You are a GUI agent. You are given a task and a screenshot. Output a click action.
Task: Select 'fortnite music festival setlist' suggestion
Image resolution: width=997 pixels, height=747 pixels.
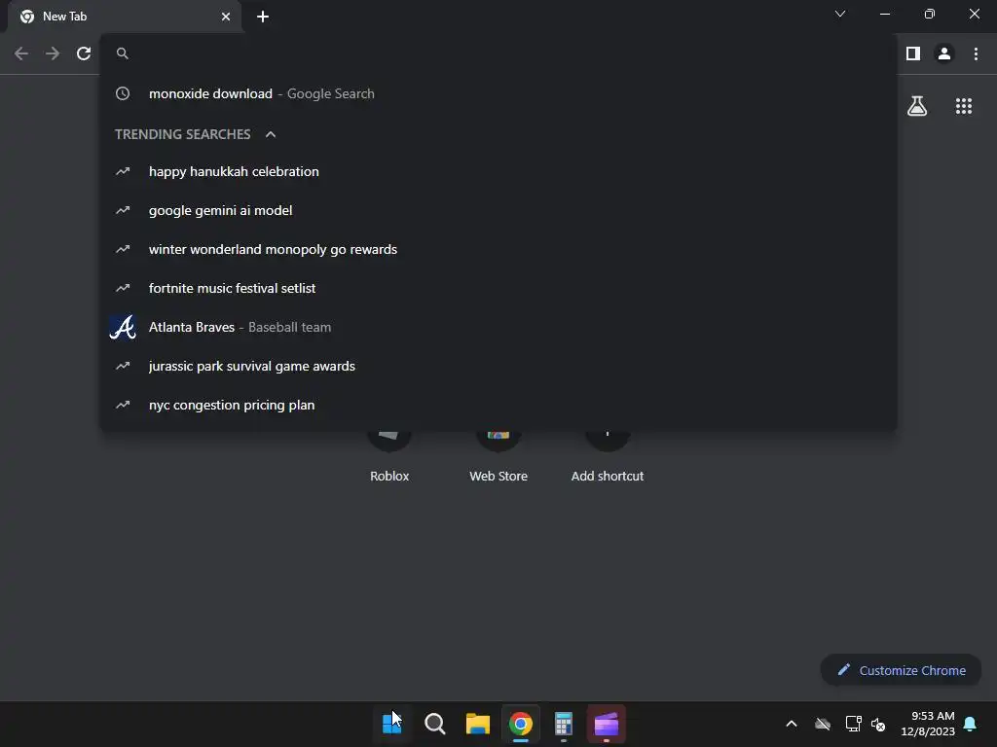pos(498,288)
